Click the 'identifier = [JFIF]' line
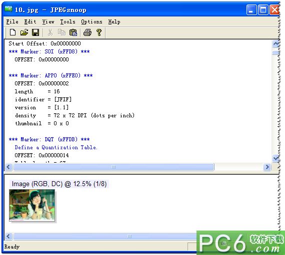Screen dimensions: 285x255 pyautogui.click(x=43, y=99)
